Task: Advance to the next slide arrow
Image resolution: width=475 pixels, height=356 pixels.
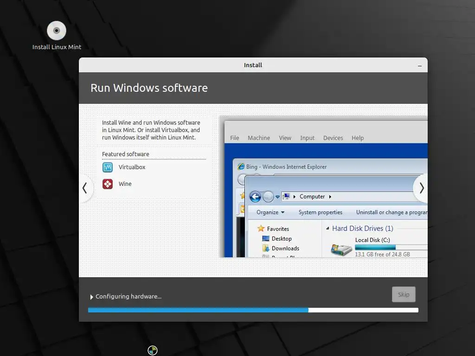Action: pyautogui.click(x=421, y=188)
